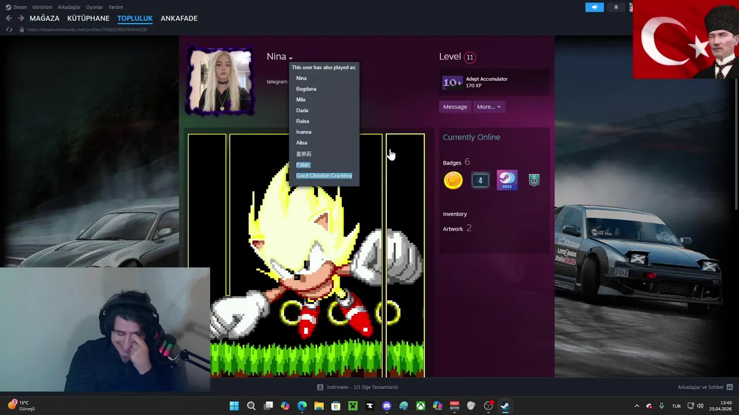Screen dimensions: 739x415
Task: Show hidden system tray icons
Action: coord(637,406)
